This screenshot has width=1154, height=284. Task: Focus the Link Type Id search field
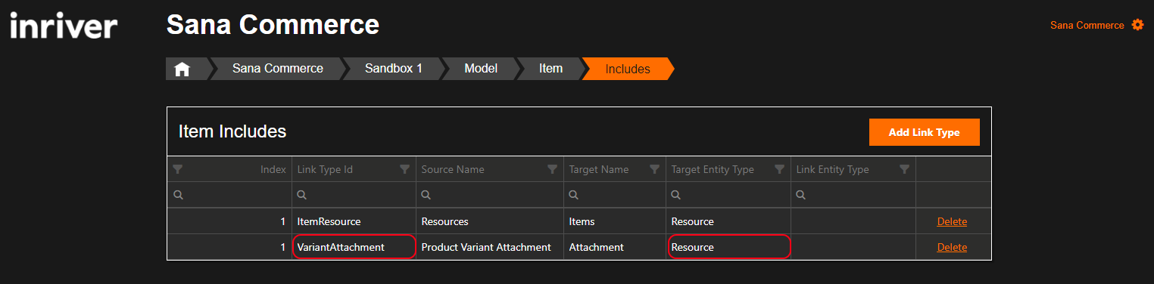[354, 195]
